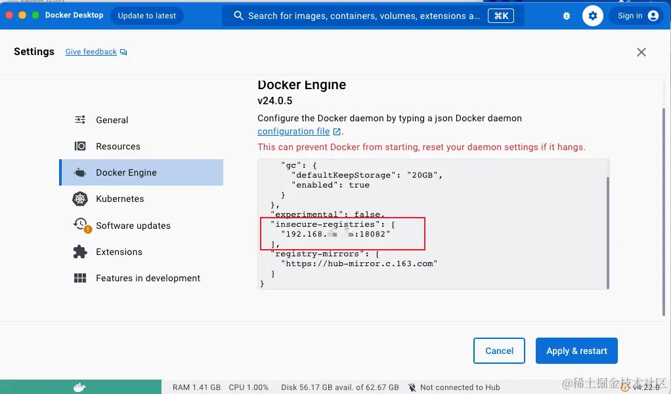Open Software updates section
671x394 pixels.
click(141, 226)
